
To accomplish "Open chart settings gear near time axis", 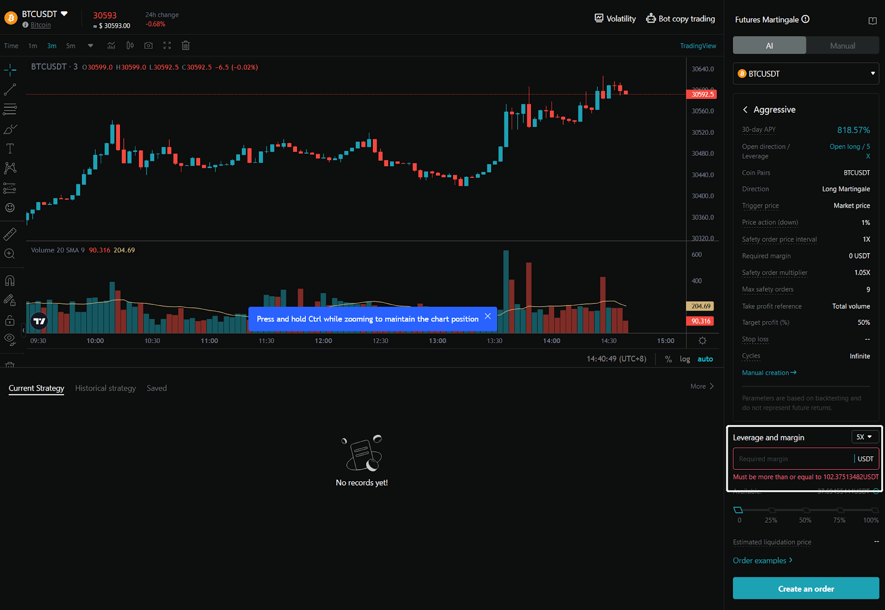I will tap(702, 341).
